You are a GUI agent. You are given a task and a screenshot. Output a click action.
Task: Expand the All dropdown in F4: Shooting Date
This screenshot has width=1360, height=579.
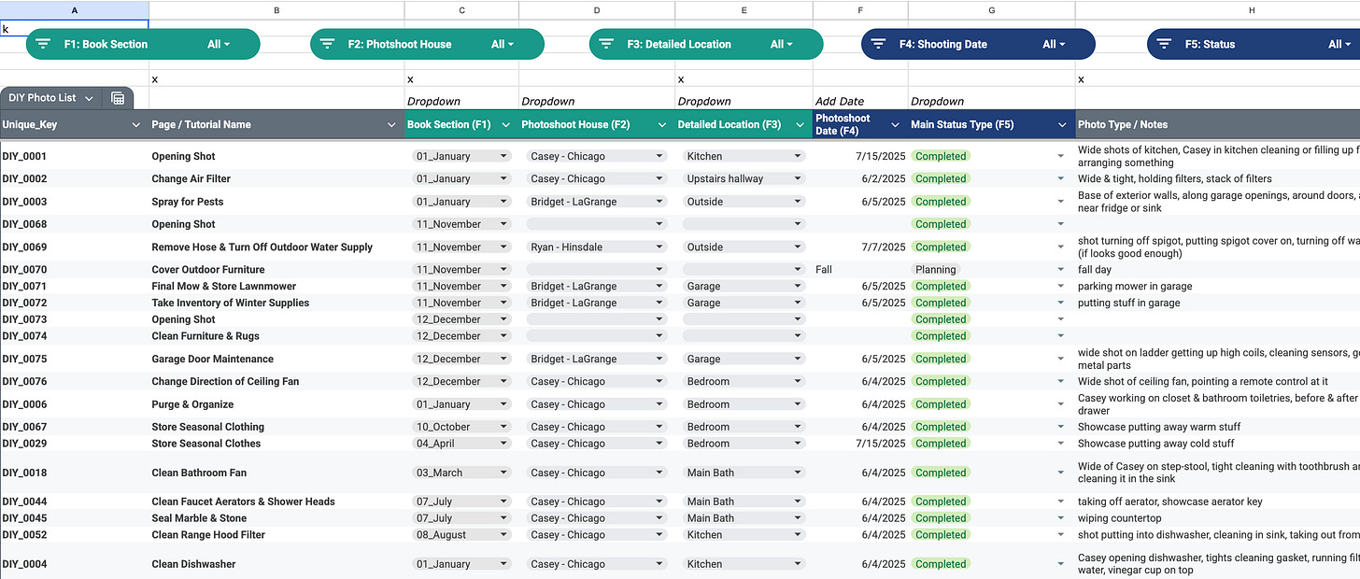(x=1054, y=44)
